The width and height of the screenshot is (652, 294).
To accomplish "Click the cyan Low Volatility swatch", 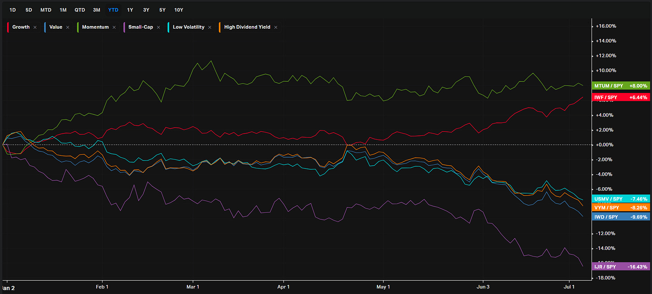I will click(x=169, y=27).
